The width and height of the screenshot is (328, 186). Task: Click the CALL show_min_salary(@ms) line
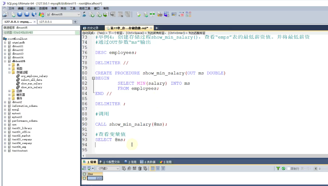pyautogui.click(x=131, y=124)
